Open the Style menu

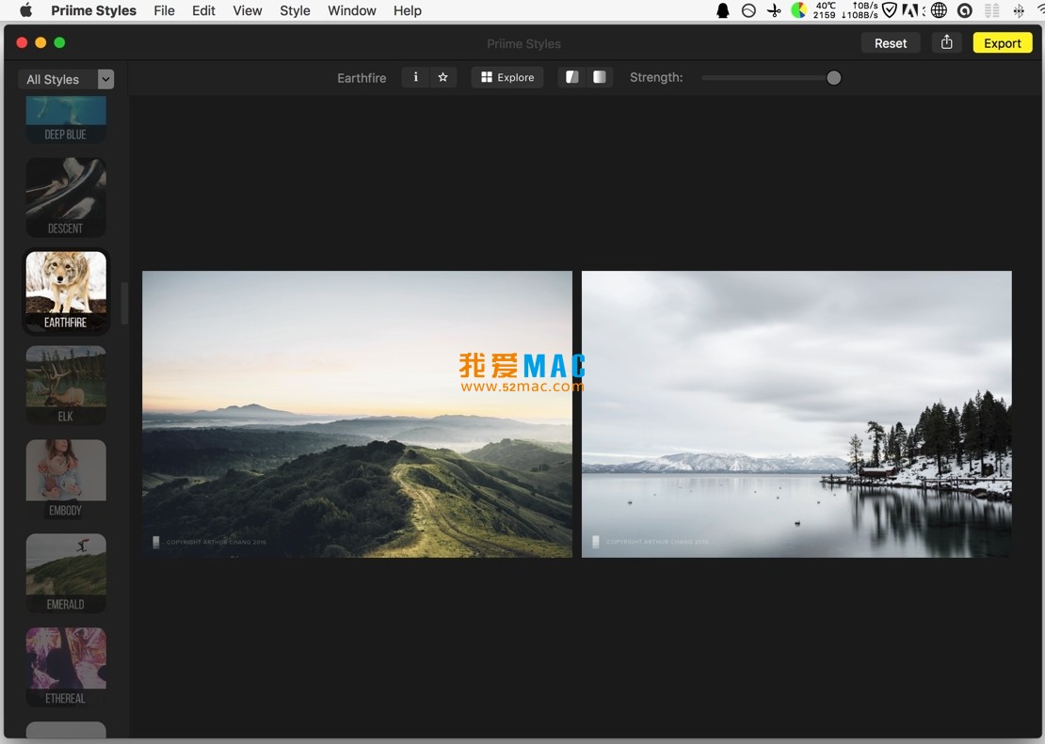pyautogui.click(x=295, y=10)
